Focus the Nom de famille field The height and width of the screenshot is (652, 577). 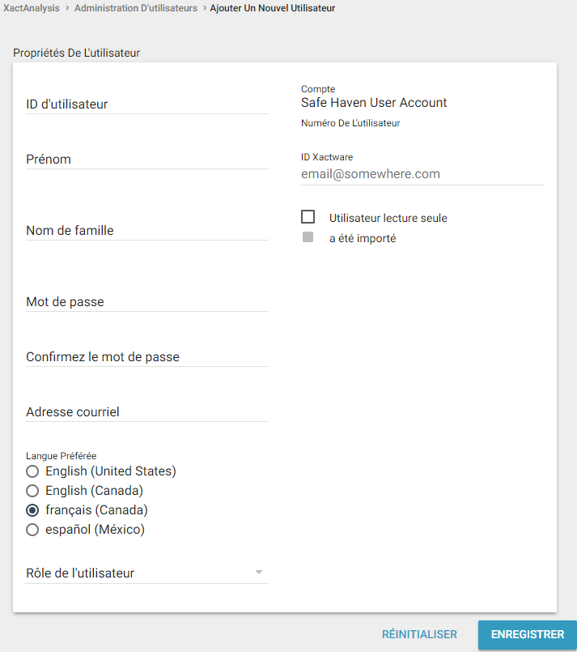(146, 230)
